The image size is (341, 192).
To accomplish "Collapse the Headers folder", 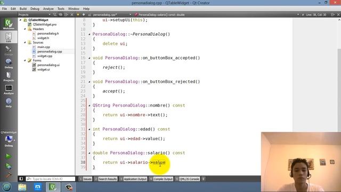I will pos(25,29).
